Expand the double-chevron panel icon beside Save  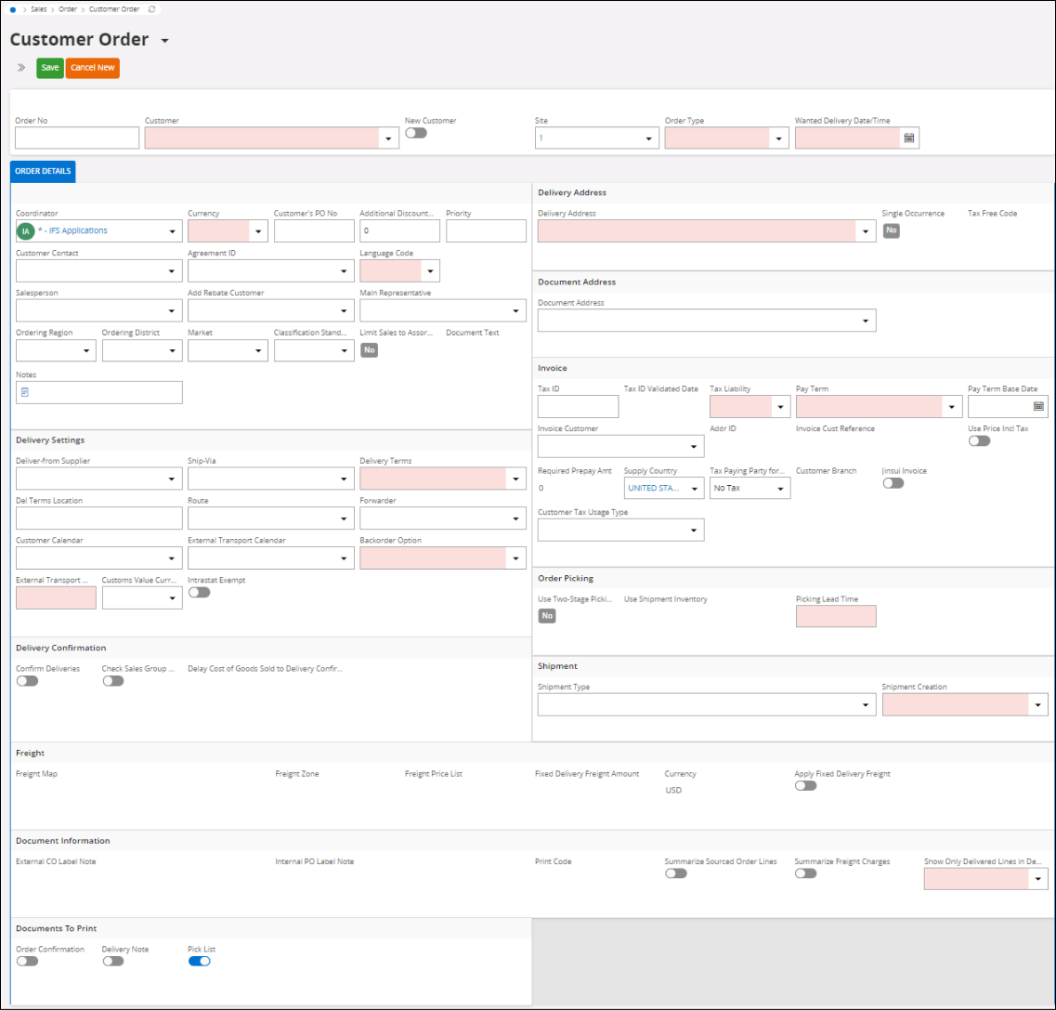(x=21, y=68)
